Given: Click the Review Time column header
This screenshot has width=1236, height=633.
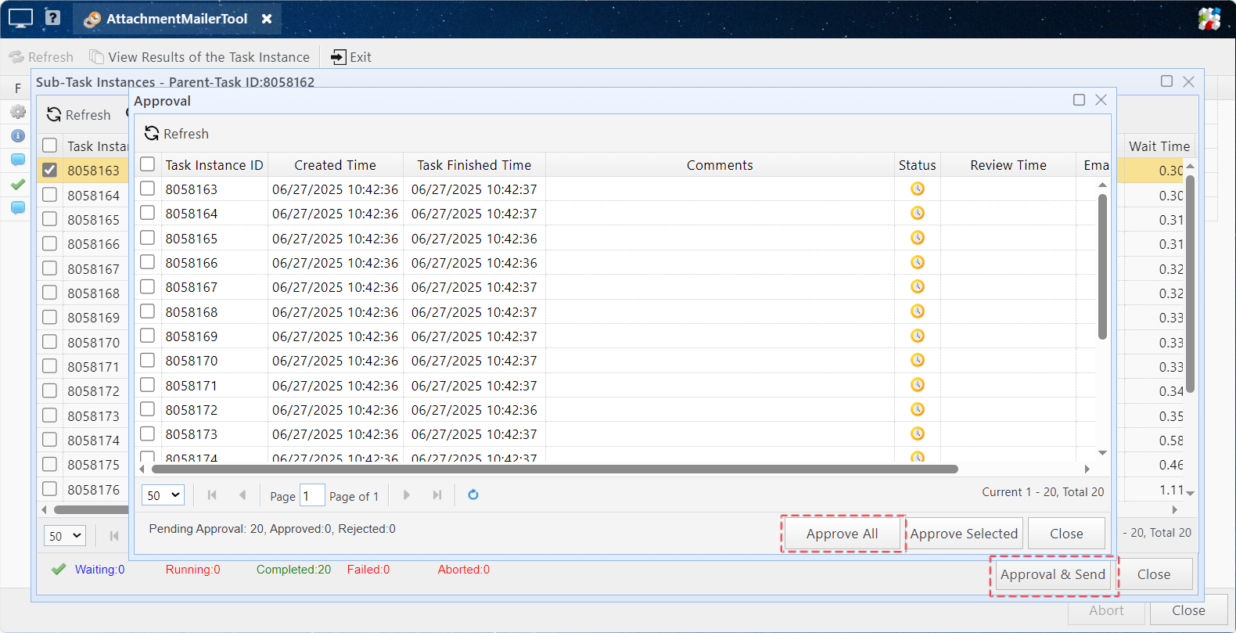Looking at the screenshot, I should (x=1008, y=165).
